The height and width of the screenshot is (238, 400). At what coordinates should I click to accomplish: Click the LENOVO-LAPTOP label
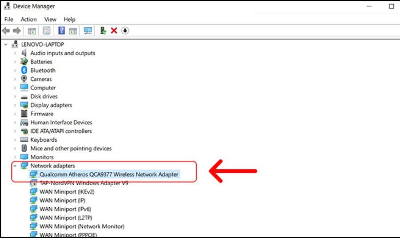[42, 44]
